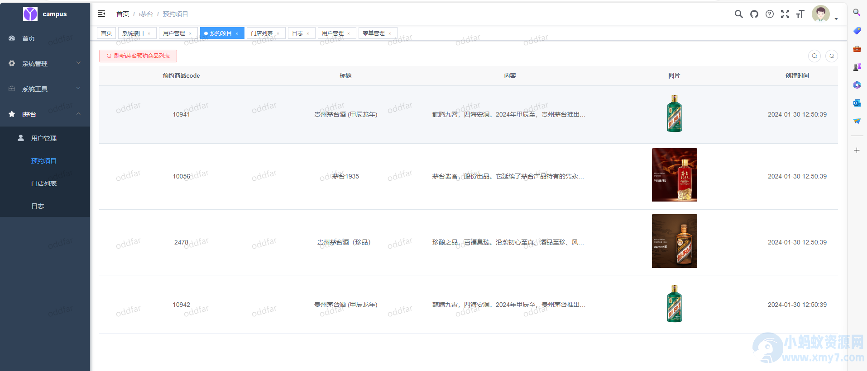Open the green bottle image for code 10941

pyautogui.click(x=674, y=113)
